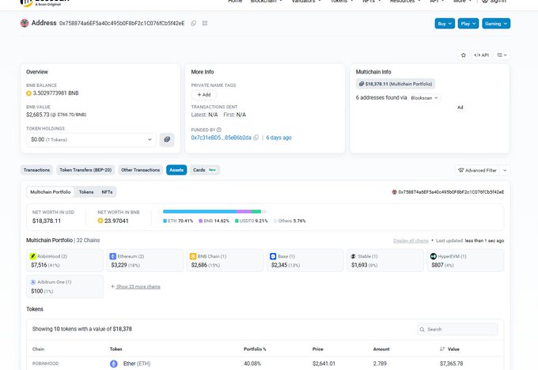The height and width of the screenshot is (370, 538).
Task: Select the Ethereum (2) chain card
Action: pos(145,261)
